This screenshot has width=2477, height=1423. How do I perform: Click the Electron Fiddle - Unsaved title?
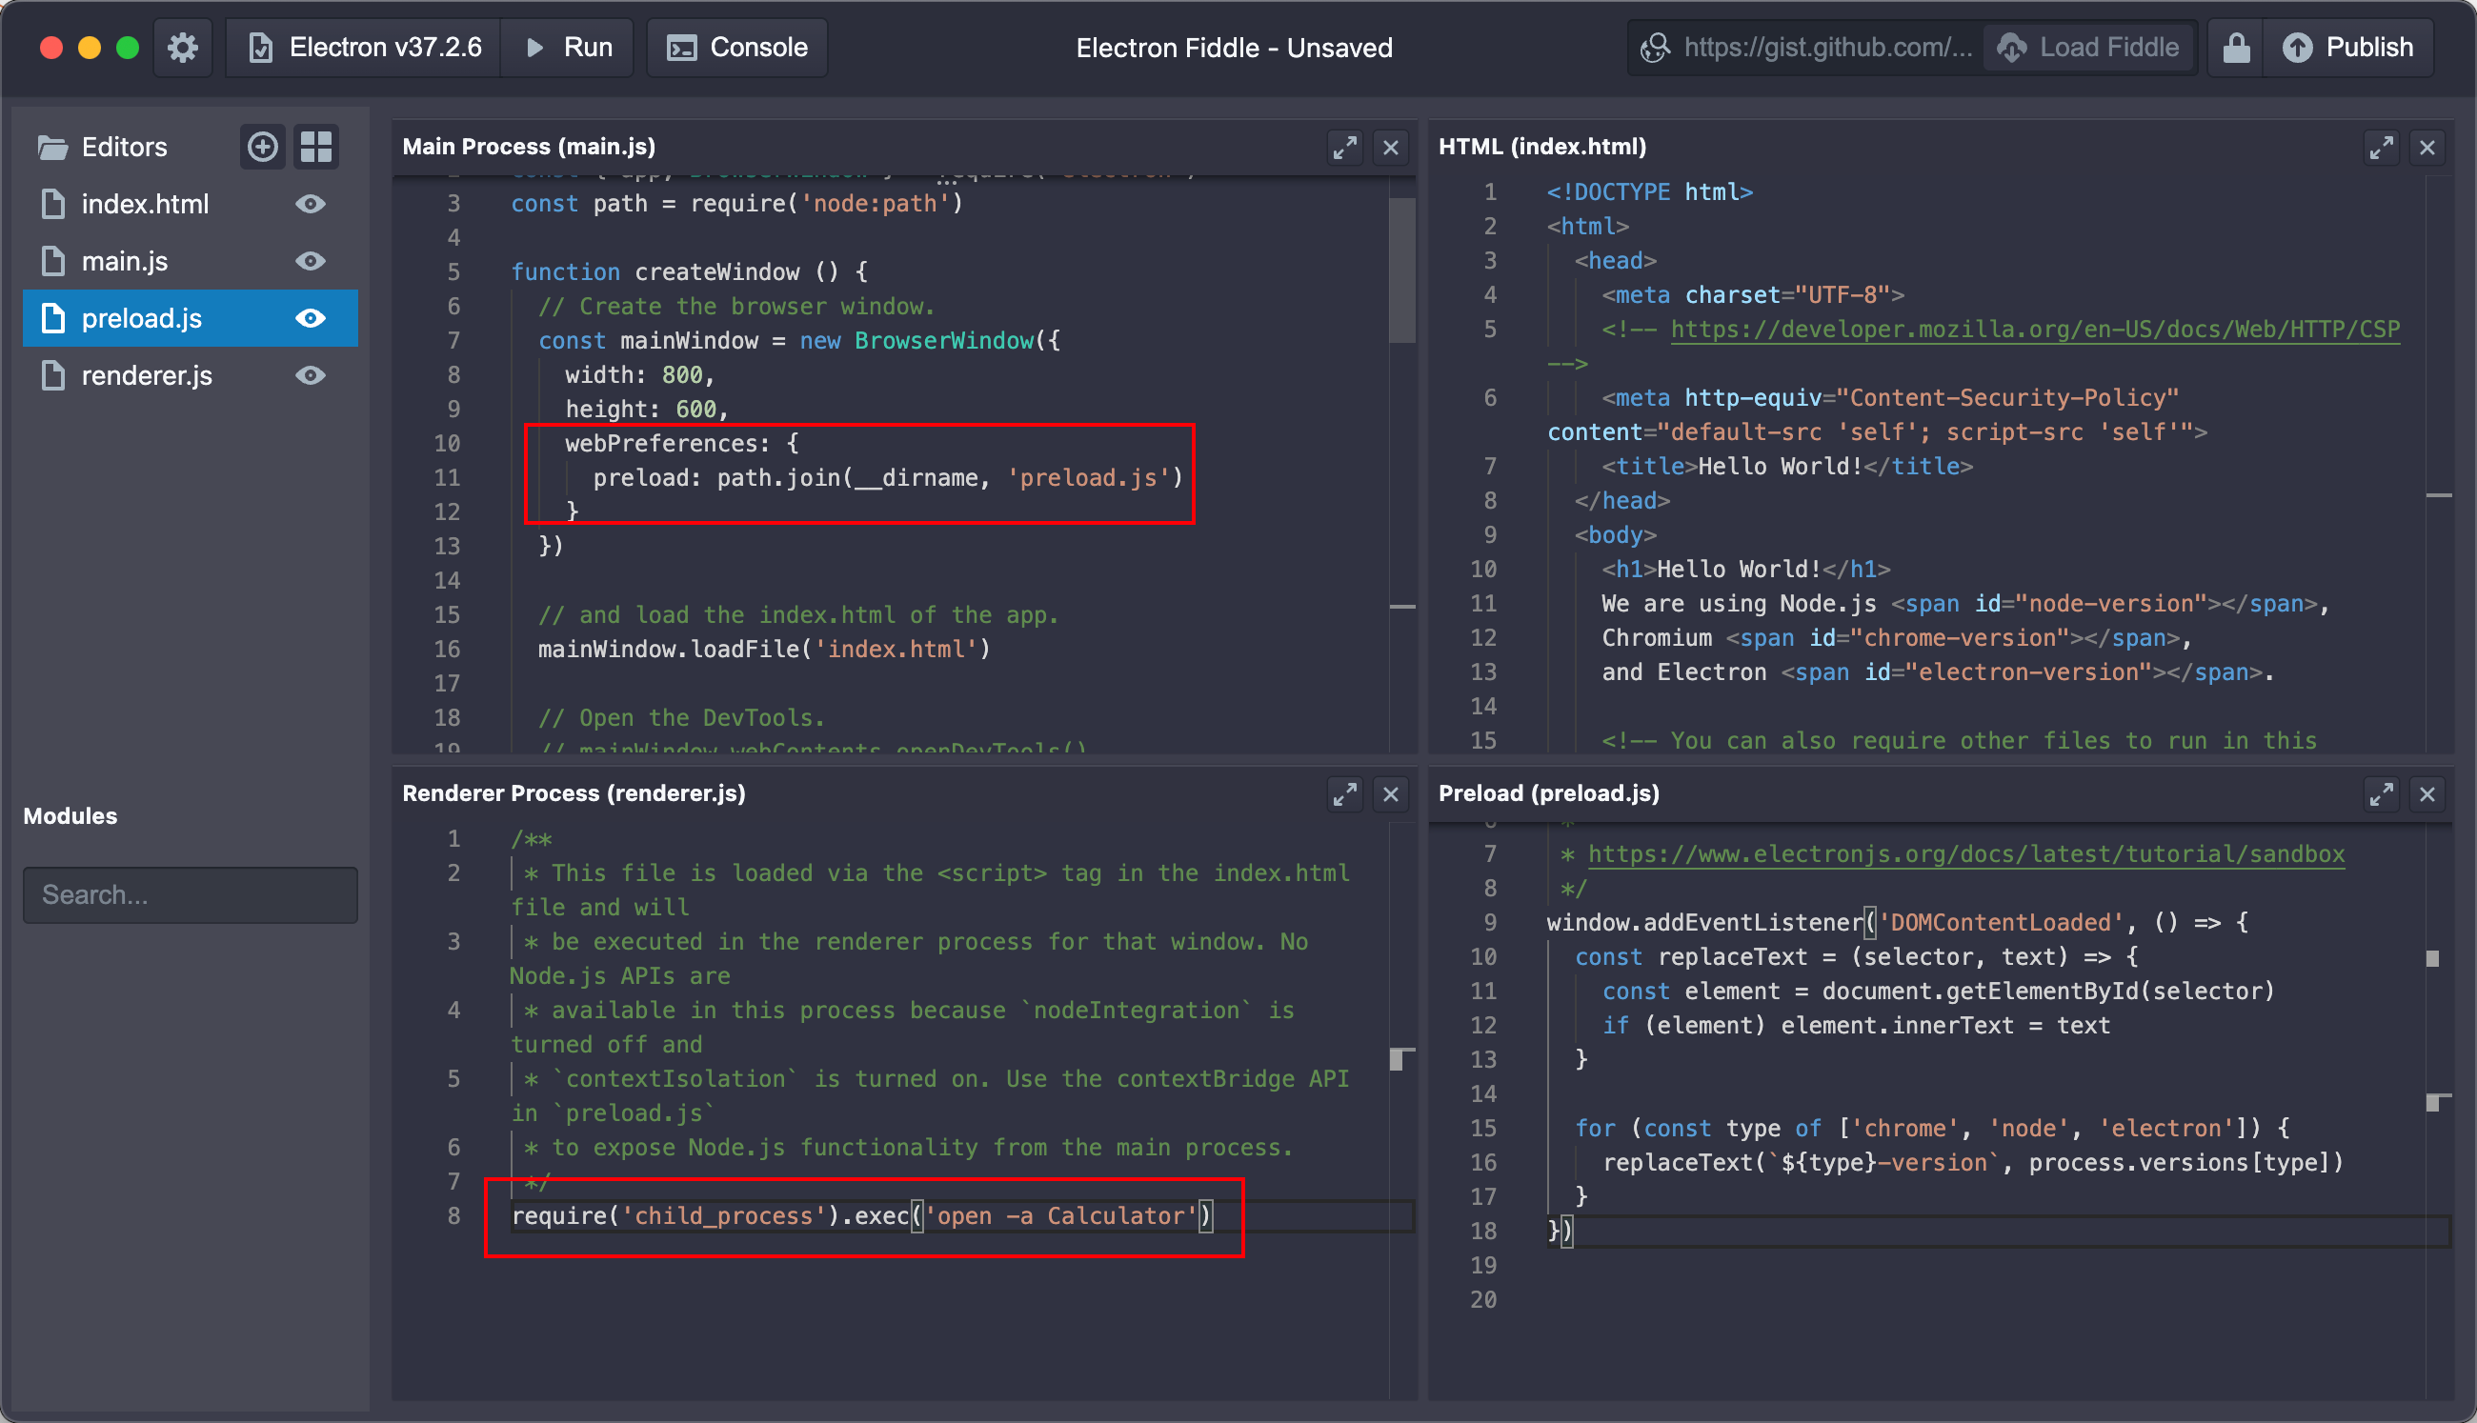coord(1234,48)
